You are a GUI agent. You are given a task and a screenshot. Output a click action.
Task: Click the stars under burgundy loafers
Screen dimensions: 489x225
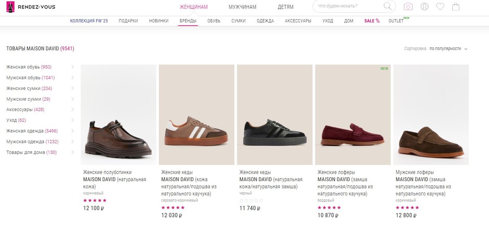click(x=329, y=208)
